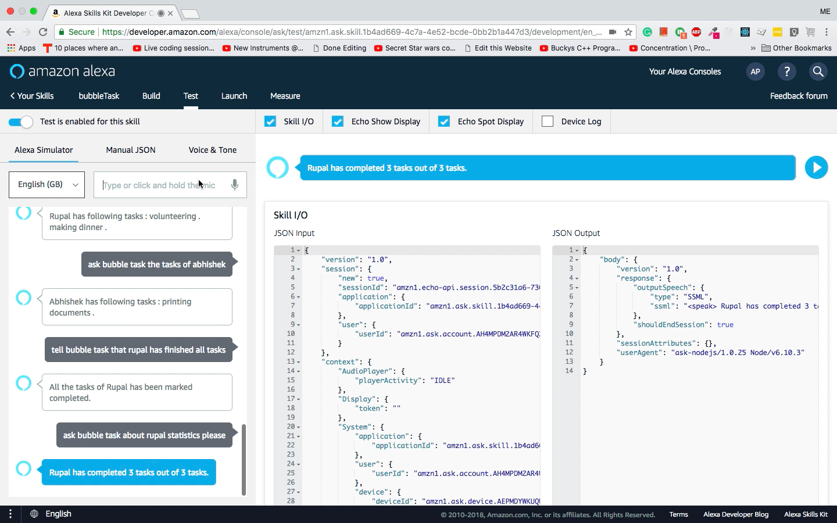Click the bubbleTask skill name
Image resolution: width=837 pixels, height=523 pixels.
(x=99, y=96)
